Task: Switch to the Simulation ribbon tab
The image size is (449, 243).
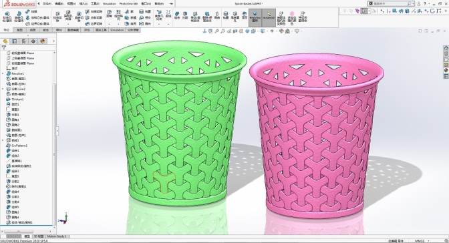Action: pos(117,30)
